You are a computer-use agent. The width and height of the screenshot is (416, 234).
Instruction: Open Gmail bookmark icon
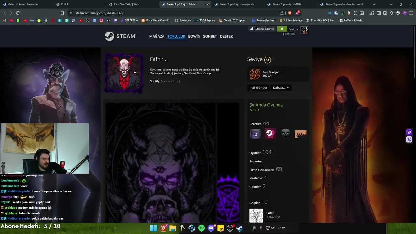point(4,20)
